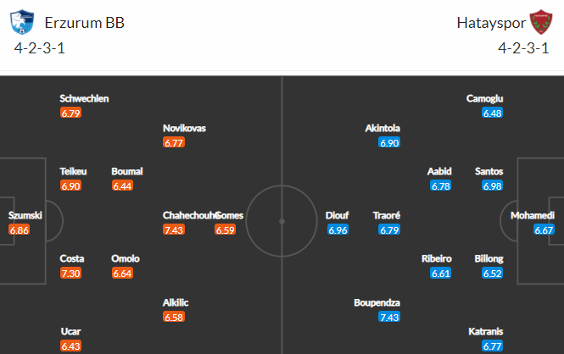Select goalkeeper Szumski on the pitch
The height and width of the screenshot is (354, 564).
[x=25, y=216]
